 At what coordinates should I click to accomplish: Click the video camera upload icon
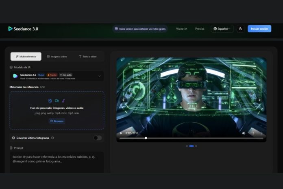pyautogui.click(x=57, y=101)
